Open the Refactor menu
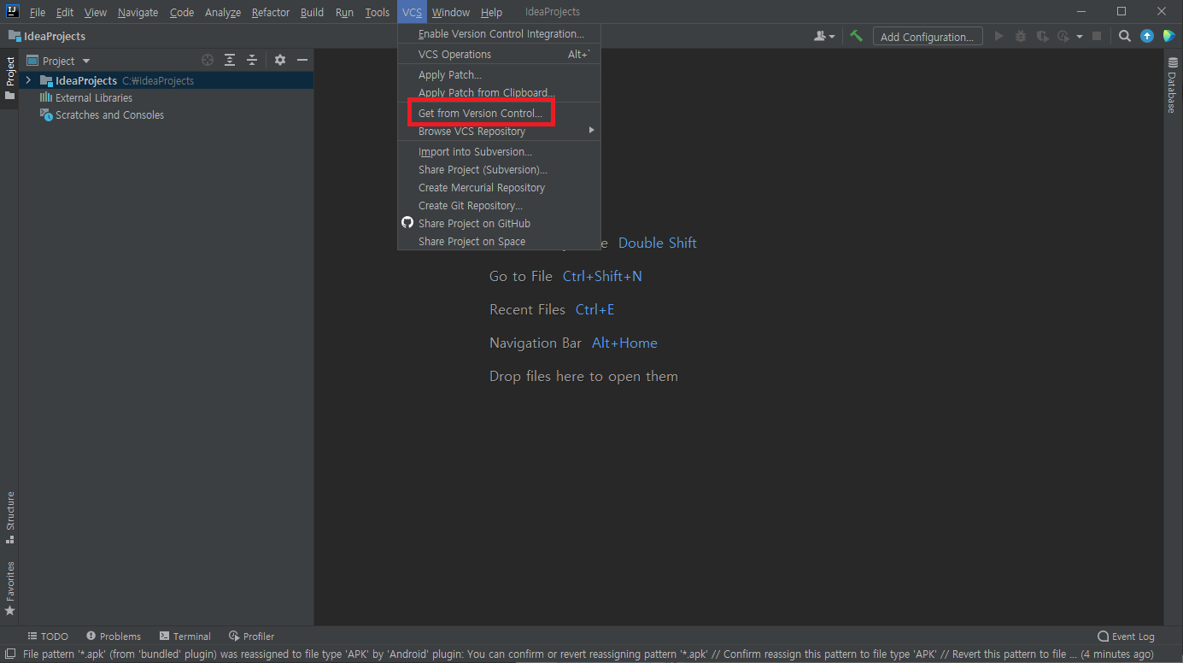The image size is (1183, 663). 271,12
